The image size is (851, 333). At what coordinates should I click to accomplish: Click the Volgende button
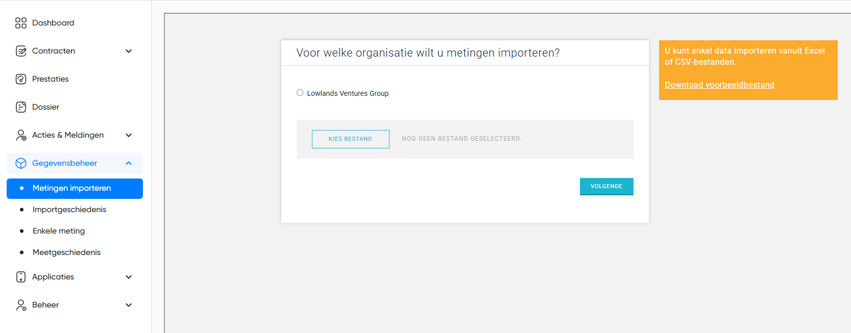pyautogui.click(x=606, y=187)
